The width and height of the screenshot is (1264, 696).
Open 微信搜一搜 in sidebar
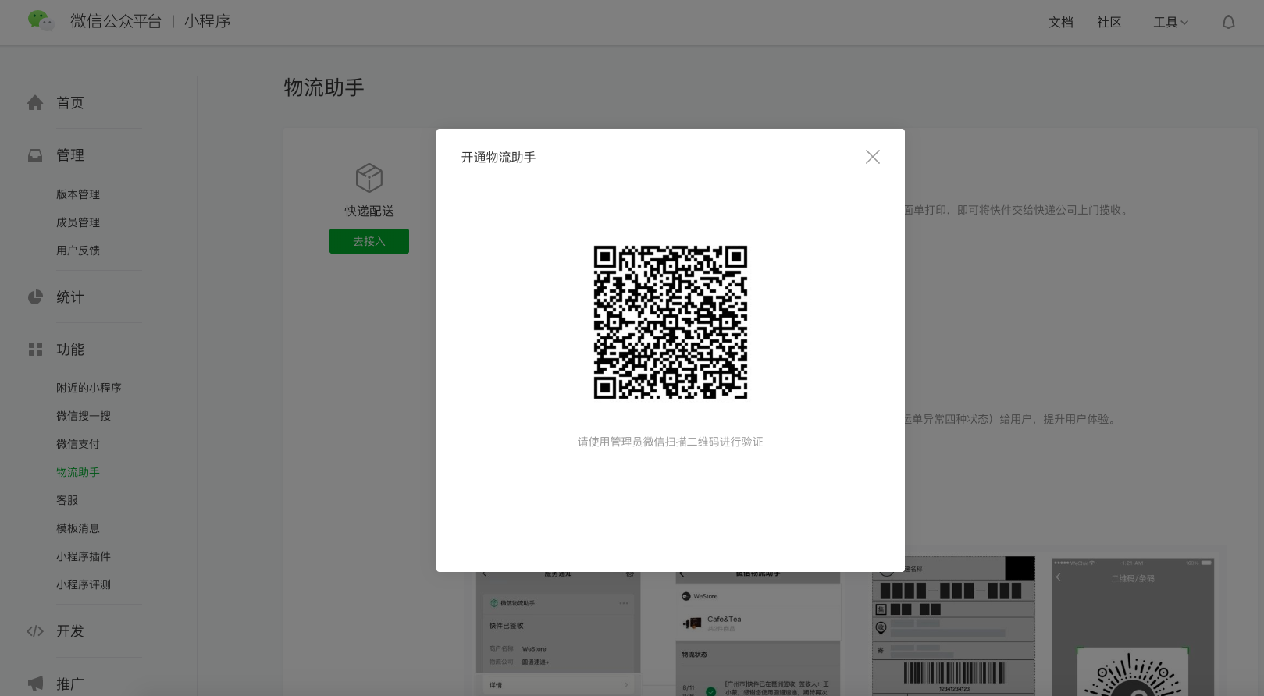pyautogui.click(x=84, y=416)
